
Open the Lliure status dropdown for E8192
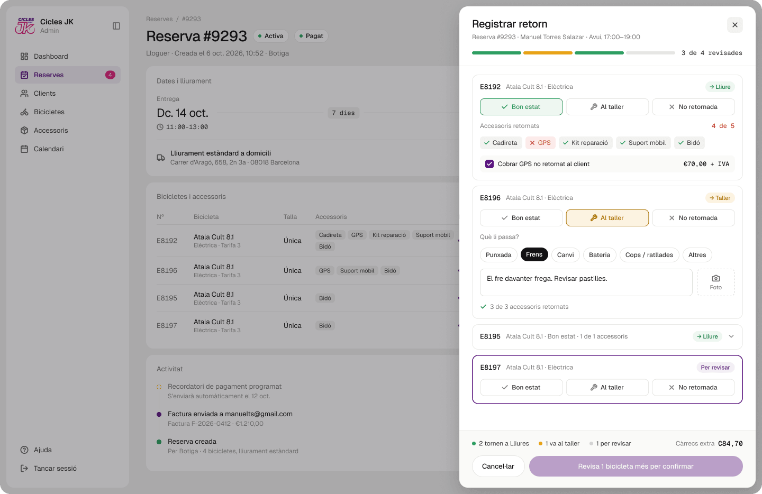tap(720, 87)
